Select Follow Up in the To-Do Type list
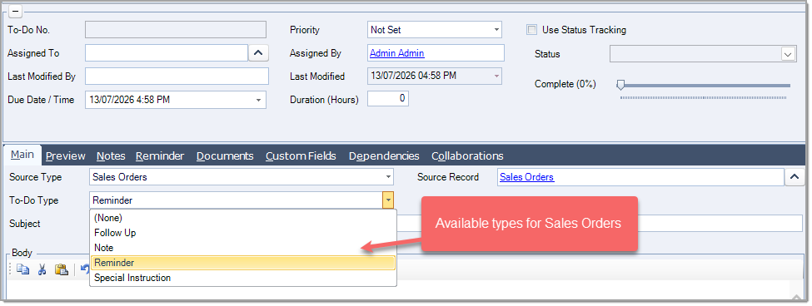The image size is (812, 306). click(243, 233)
